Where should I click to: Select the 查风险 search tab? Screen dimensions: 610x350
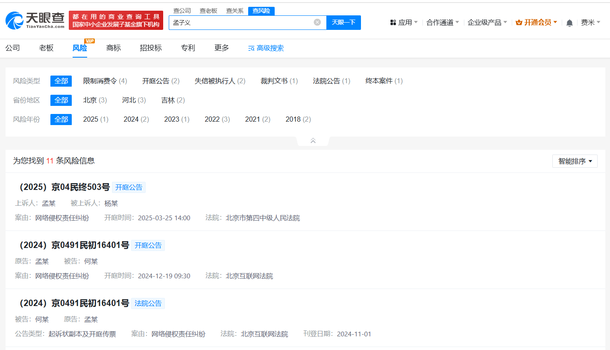pyautogui.click(x=261, y=11)
